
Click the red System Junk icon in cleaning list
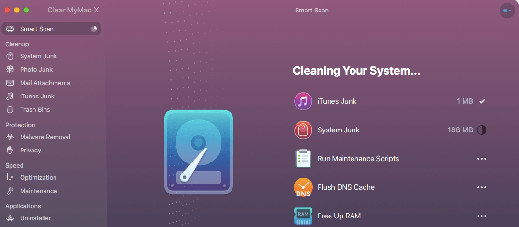[x=303, y=130]
